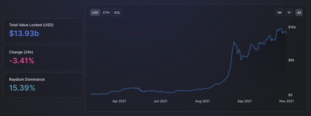Click the Apr 2021 x-axis label
This screenshot has width=311, height=116.
click(x=119, y=101)
